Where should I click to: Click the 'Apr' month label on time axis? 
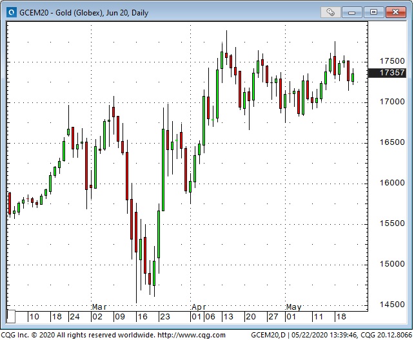click(x=199, y=307)
